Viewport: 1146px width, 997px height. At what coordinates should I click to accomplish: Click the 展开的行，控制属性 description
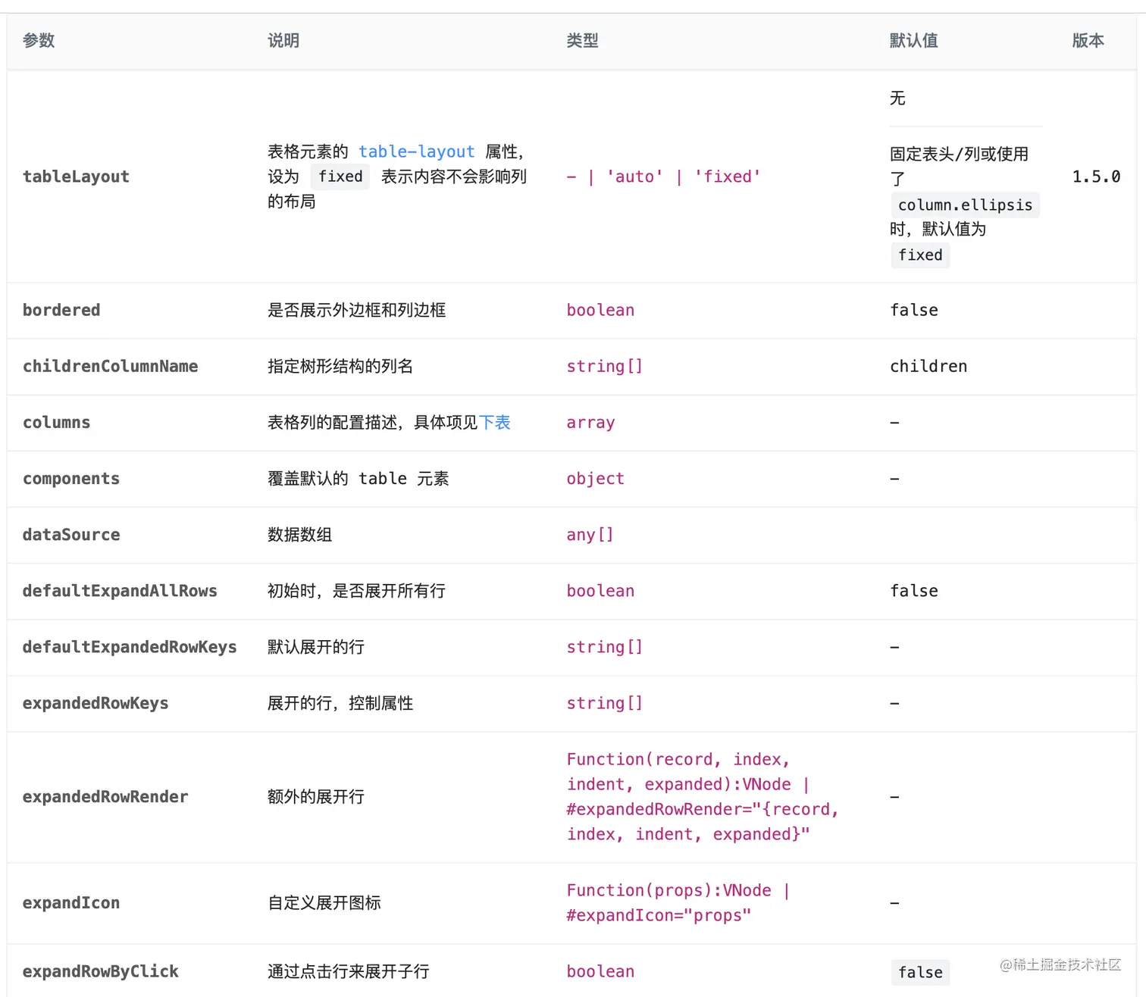point(340,703)
